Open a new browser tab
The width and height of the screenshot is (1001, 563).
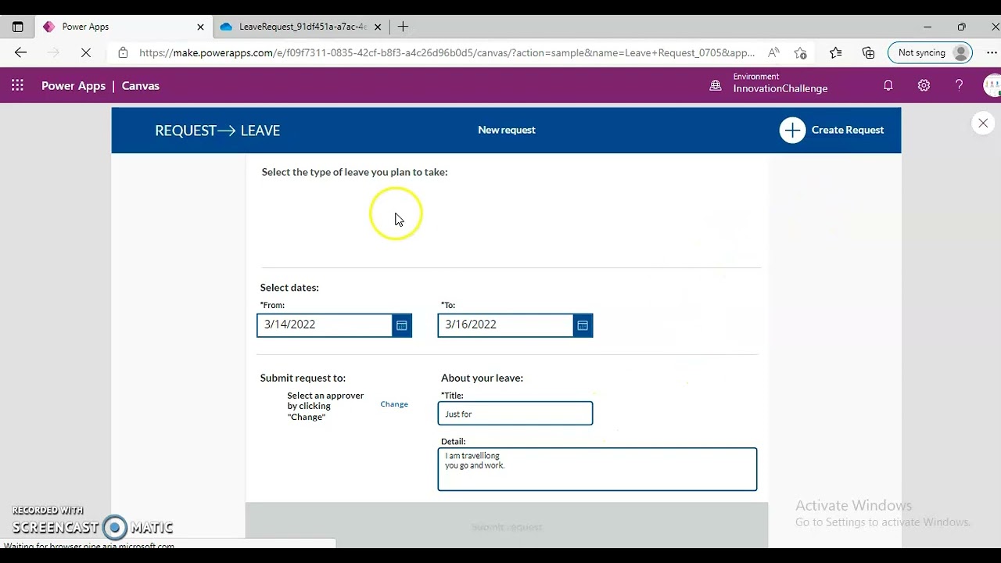(x=403, y=27)
